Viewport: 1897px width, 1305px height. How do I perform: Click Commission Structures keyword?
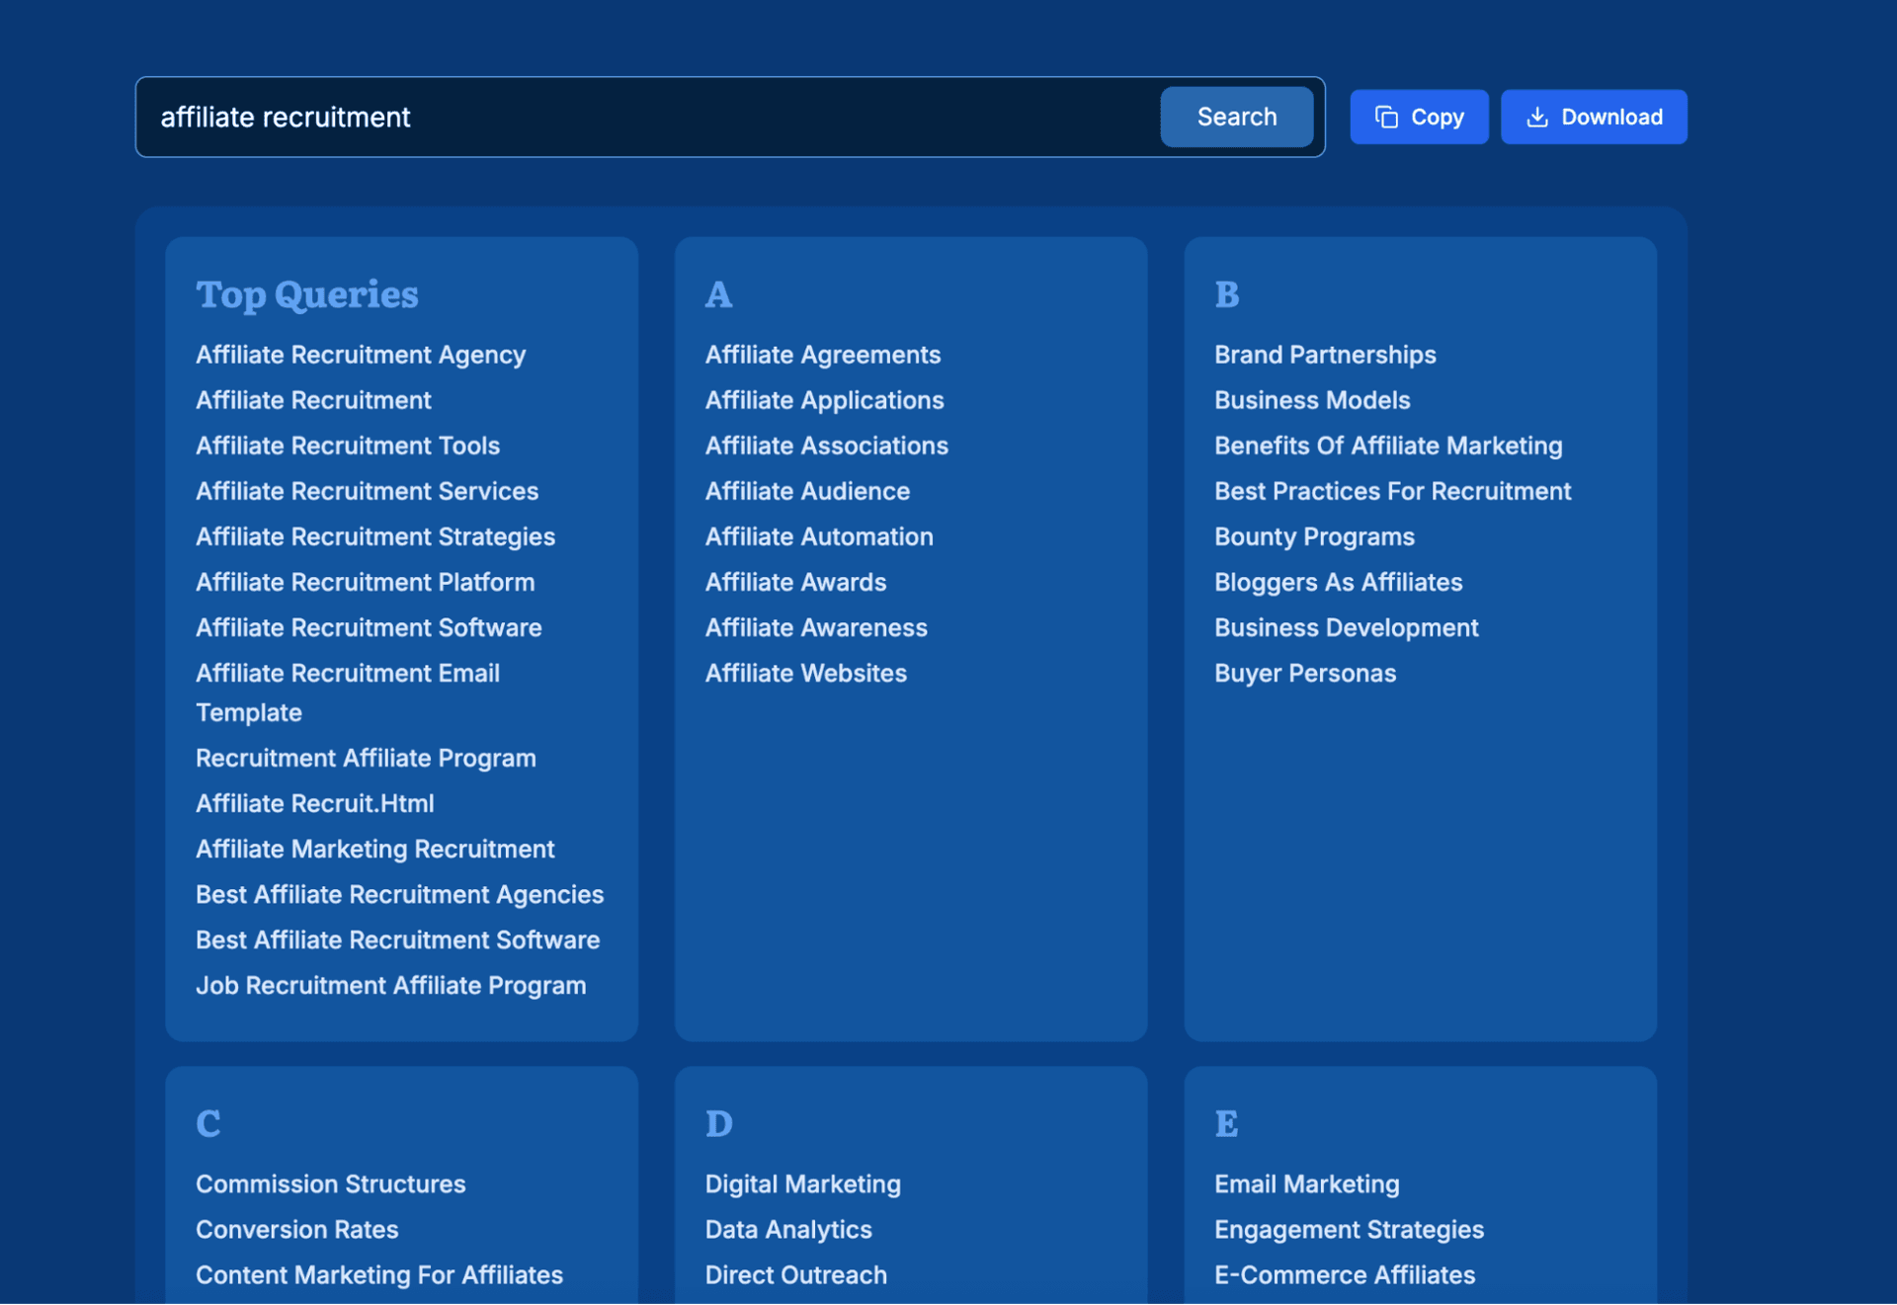point(330,1184)
